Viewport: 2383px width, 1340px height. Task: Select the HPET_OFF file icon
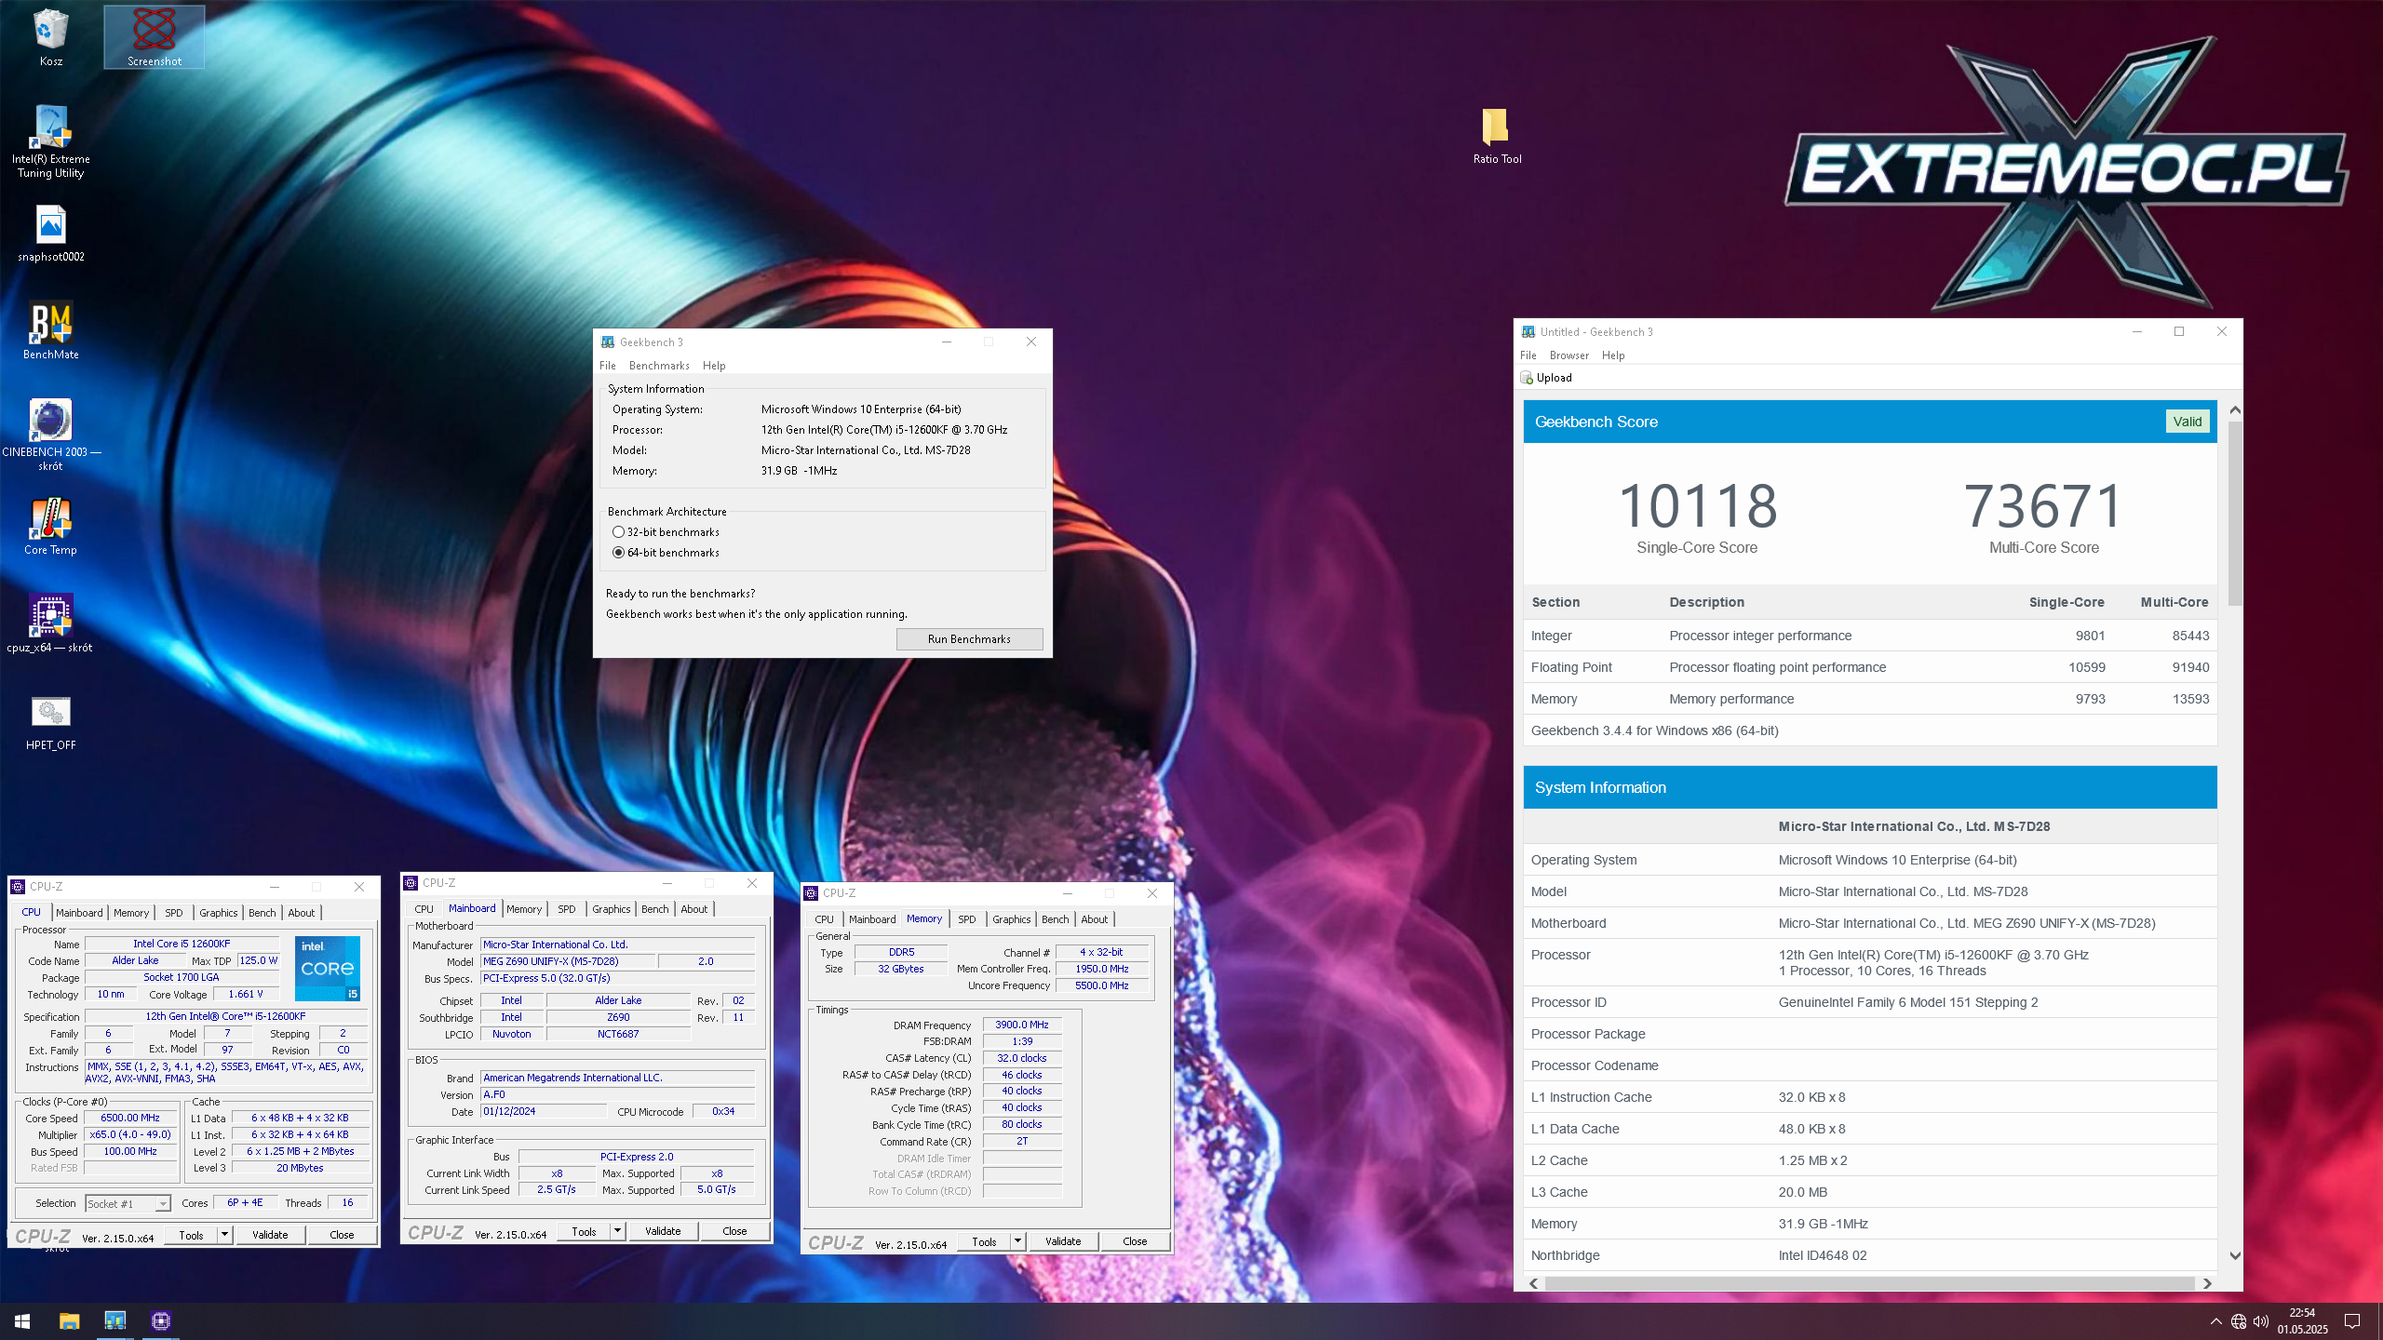click(51, 722)
